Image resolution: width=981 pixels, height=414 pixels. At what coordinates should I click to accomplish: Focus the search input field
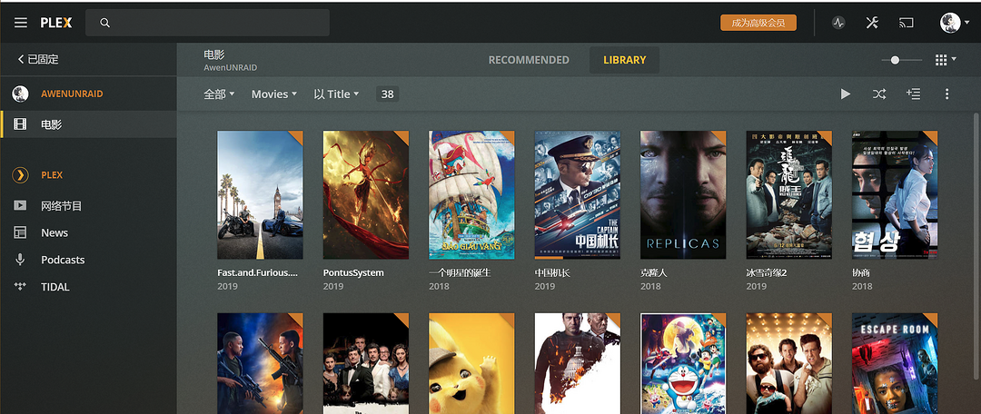pyautogui.click(x=207, y=23)
